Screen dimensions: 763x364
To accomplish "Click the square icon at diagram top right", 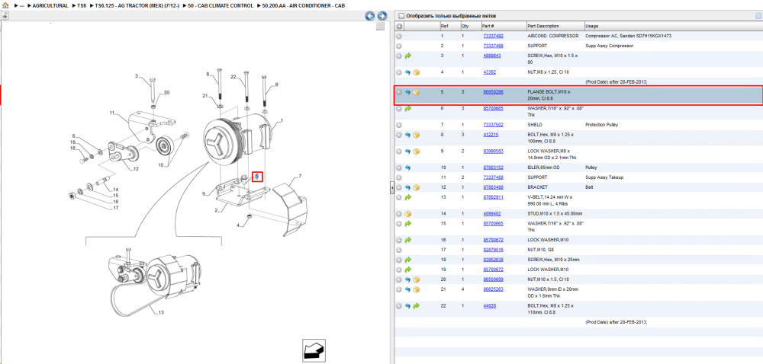I will [381, 27].
